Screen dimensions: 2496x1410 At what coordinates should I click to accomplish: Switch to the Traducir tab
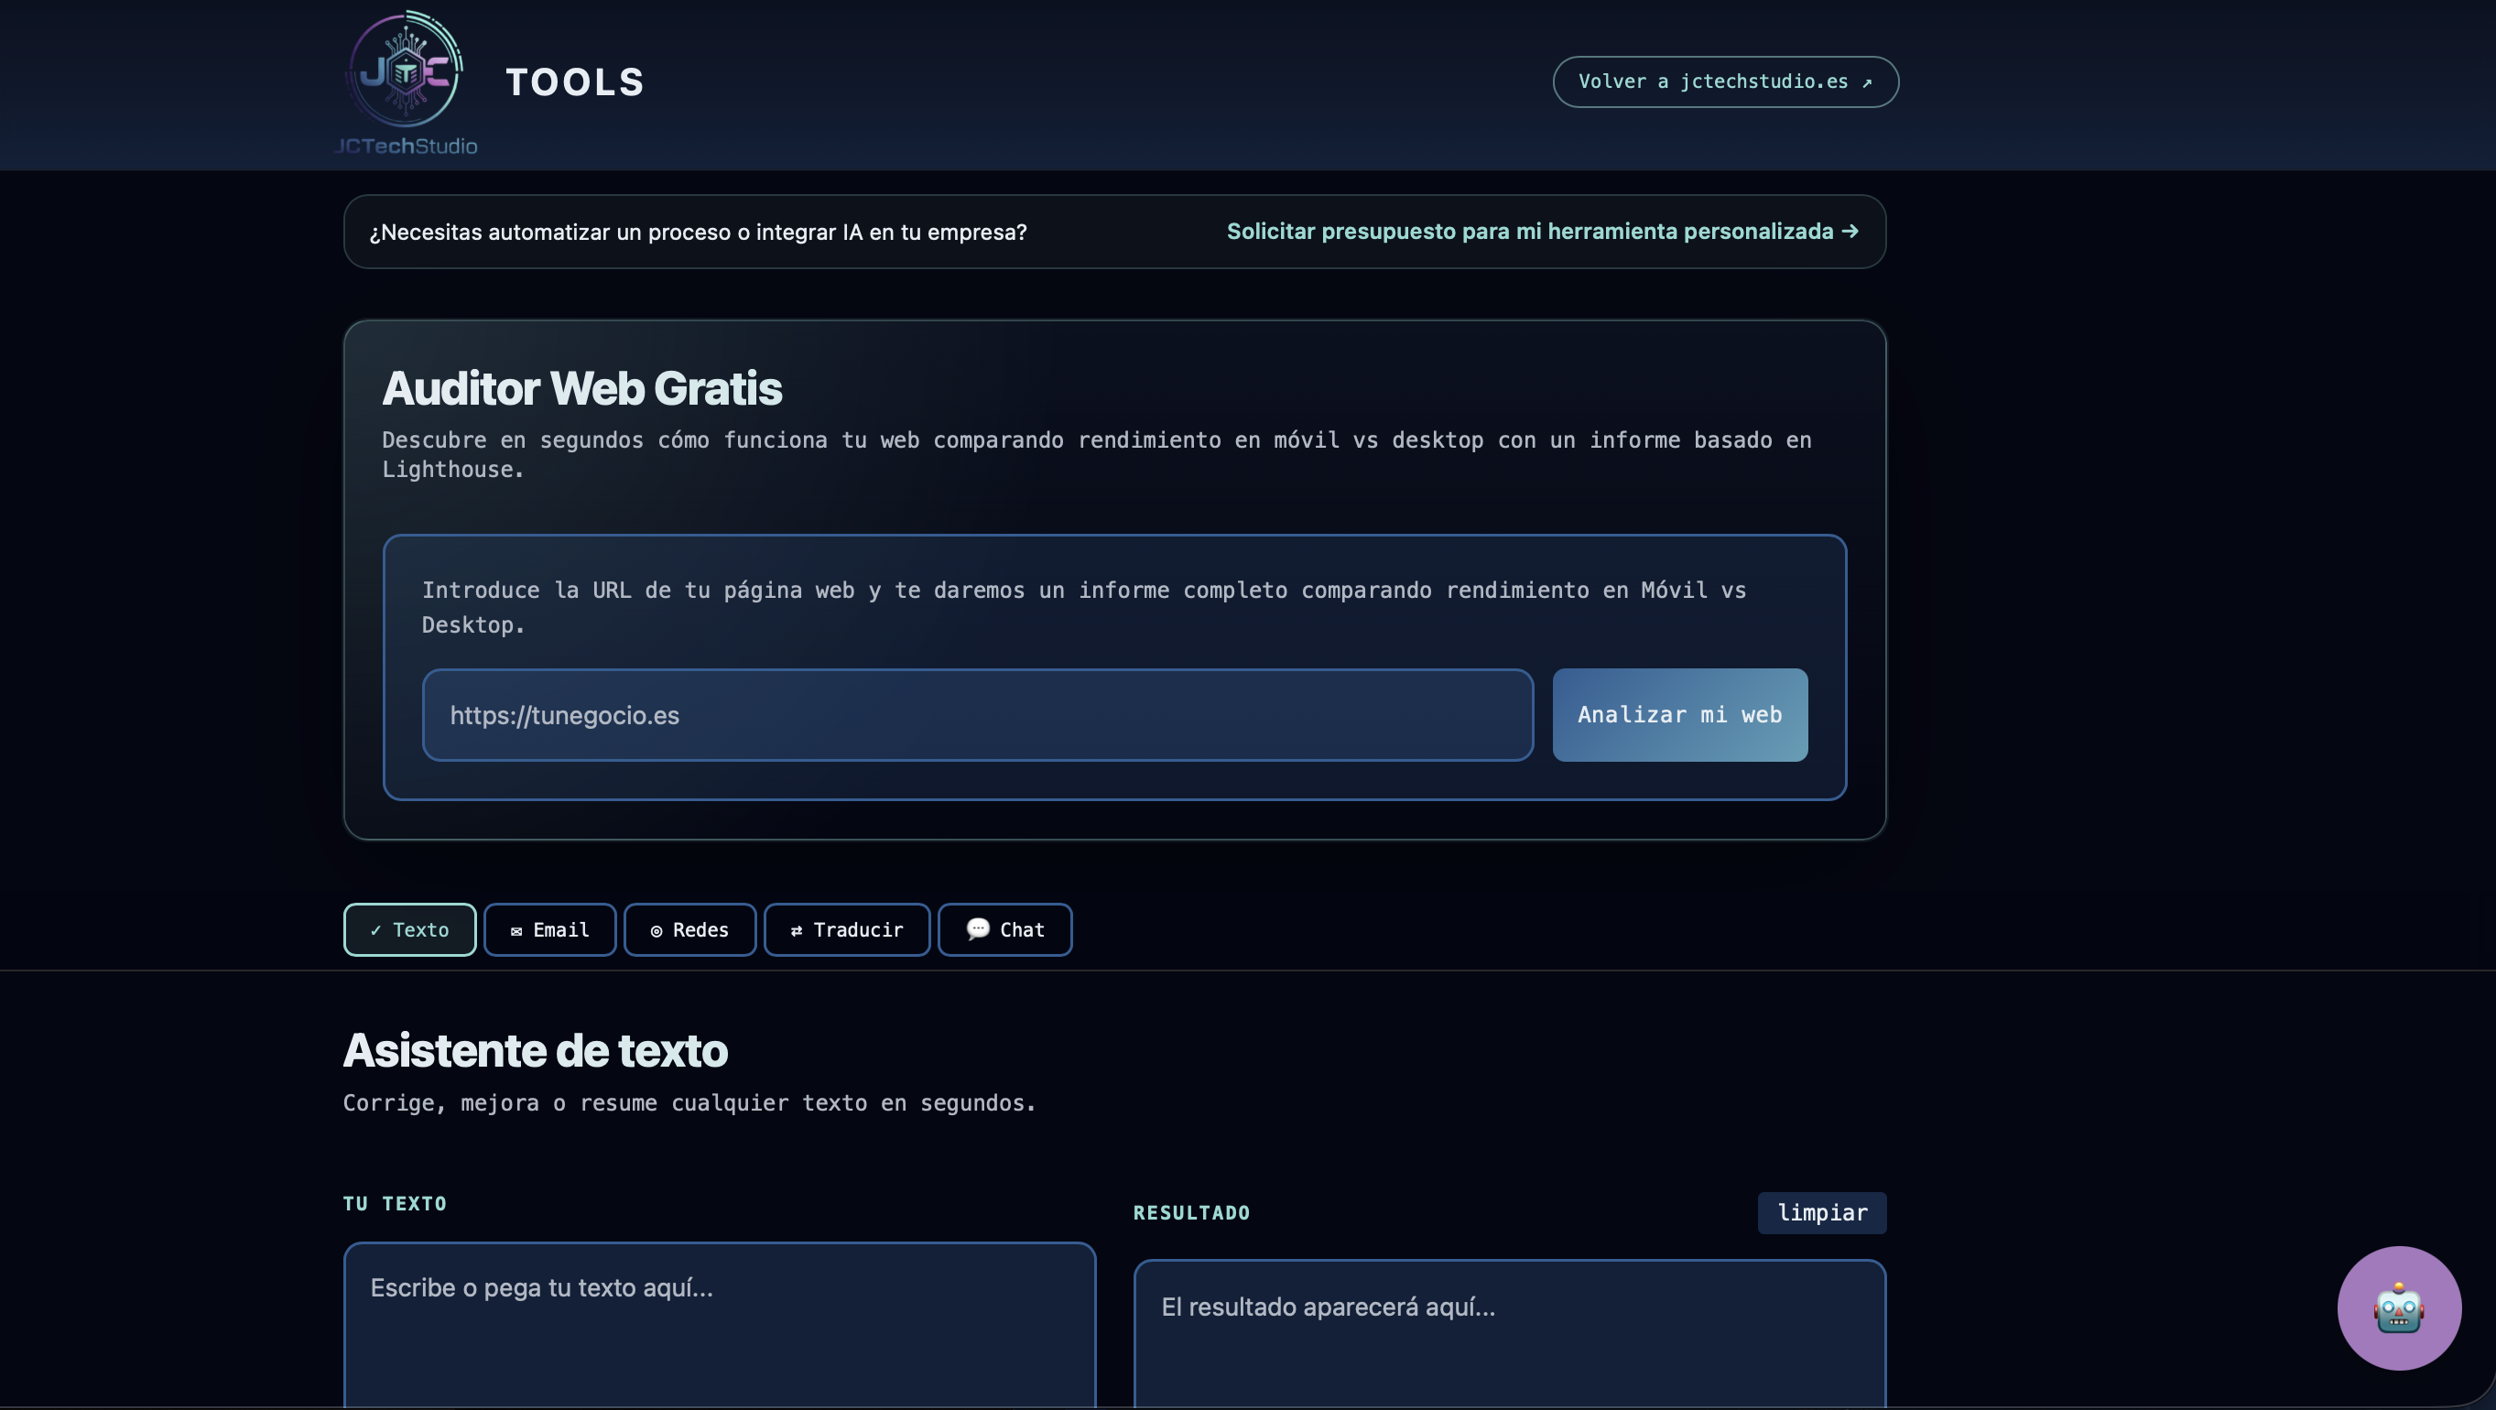tap(846, 930)
